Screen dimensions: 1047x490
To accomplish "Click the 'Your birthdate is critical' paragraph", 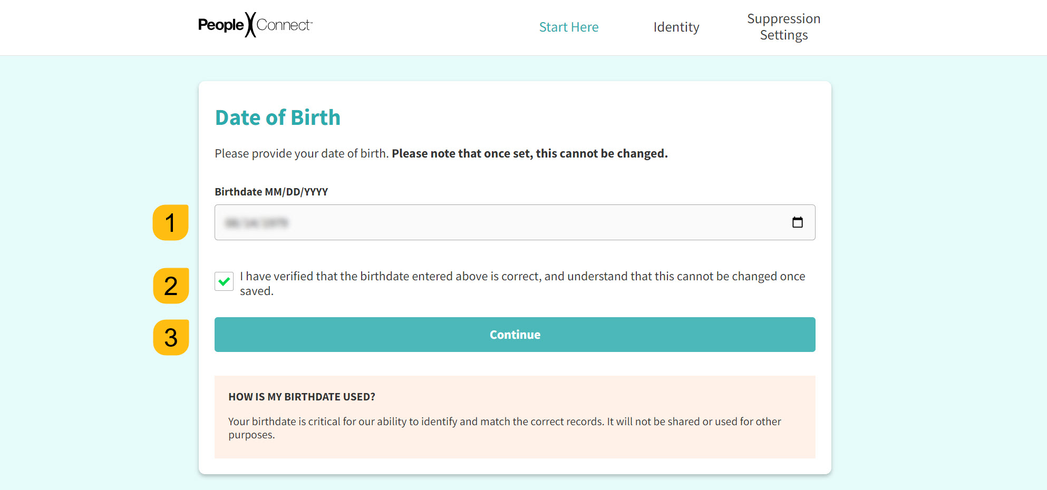I will tap(505, 428).
